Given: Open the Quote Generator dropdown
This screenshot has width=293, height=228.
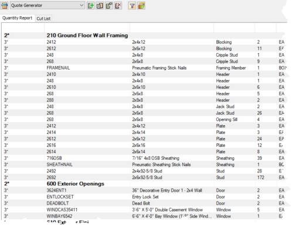Looking at the screenshot, I should pos(47,5).
